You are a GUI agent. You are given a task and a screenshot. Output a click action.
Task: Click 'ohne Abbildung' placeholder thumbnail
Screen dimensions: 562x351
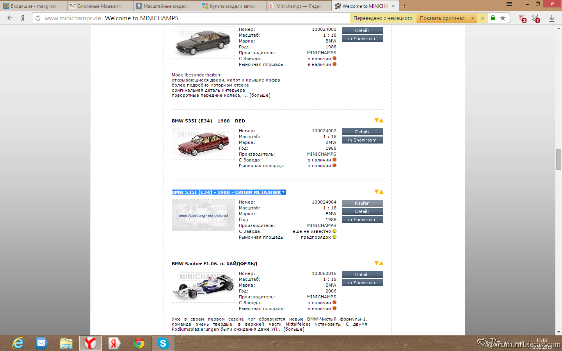[x=203, y=215]
